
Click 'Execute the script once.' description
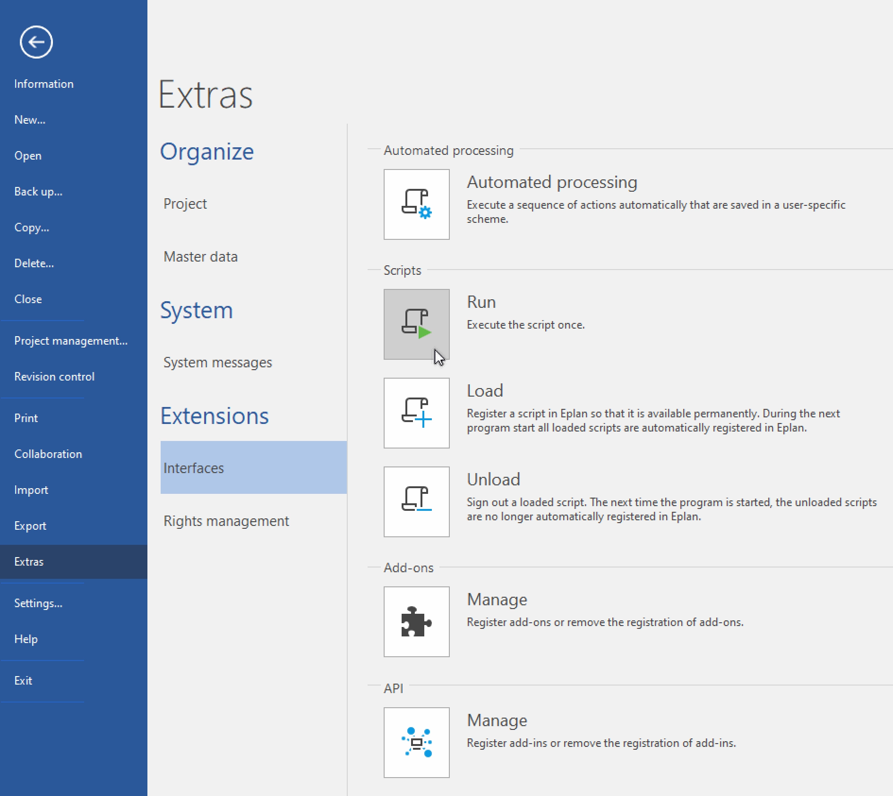point(526,325)
